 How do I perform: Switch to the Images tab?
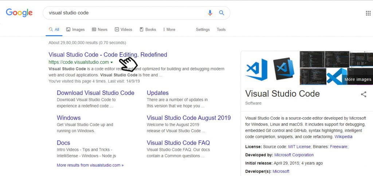[75, 30]
